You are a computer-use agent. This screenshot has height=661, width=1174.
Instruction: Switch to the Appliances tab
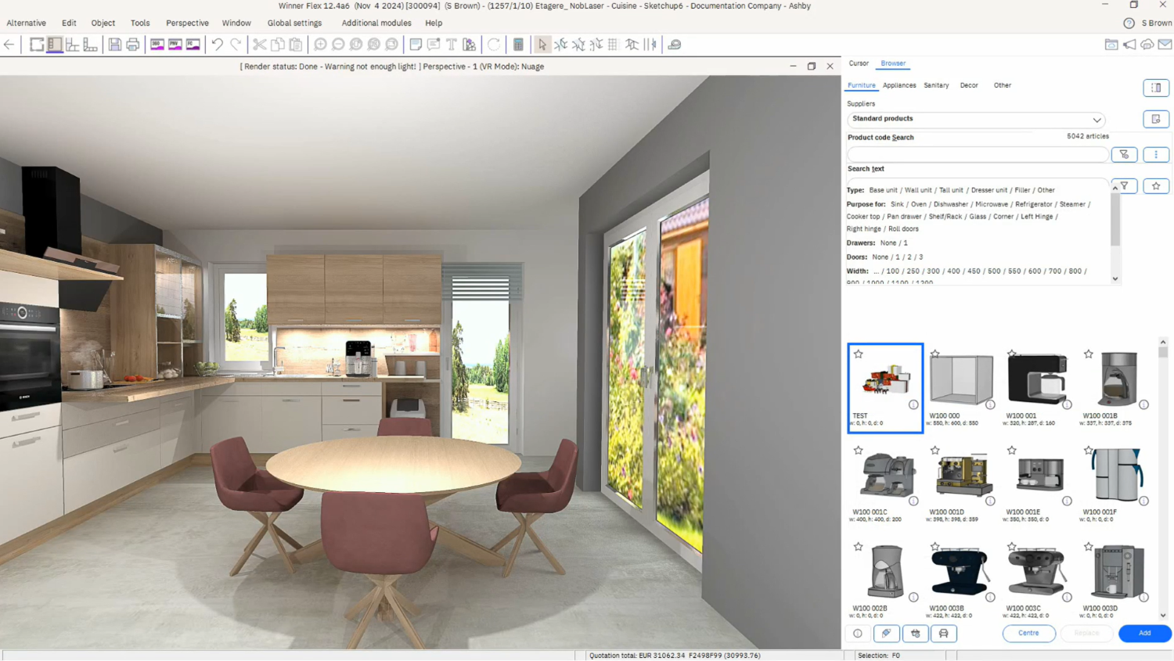pyautogui.click(x=899, y=85)
